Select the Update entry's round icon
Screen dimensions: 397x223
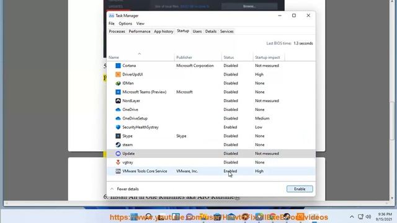coord(118,154)
